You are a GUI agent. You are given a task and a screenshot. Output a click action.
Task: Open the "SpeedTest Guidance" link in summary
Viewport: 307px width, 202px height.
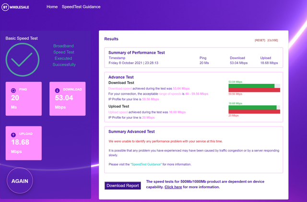146,164
